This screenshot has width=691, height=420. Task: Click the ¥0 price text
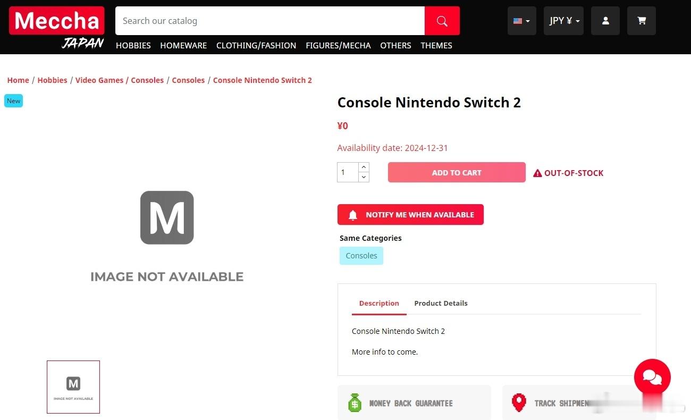343,126
